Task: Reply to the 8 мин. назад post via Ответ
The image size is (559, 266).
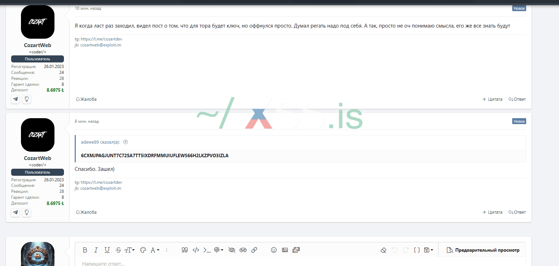Action: [x=517, y=212]
